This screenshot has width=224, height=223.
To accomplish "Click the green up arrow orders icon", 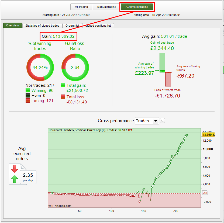I will tap(15, 179).
